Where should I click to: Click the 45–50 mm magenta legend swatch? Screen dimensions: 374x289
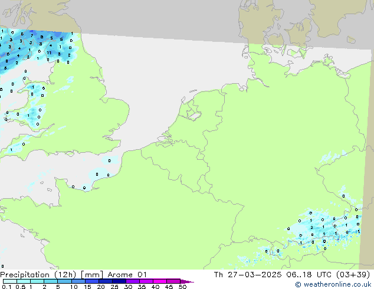click(x=173, y=281)
